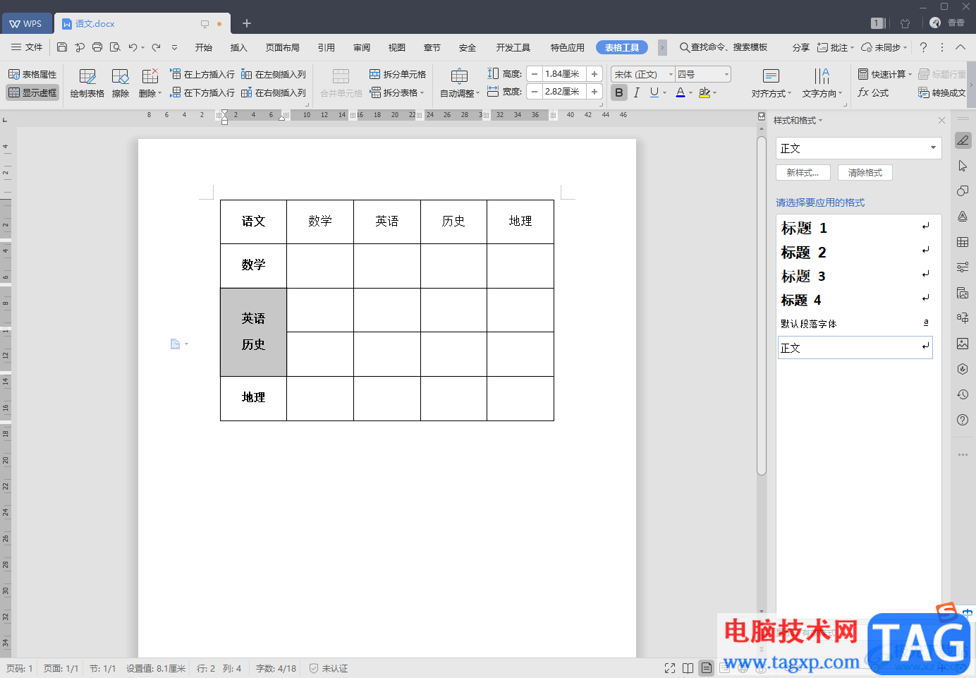Switch to 审阅 review tab
The image size is (976, 678).
point(362,47)
